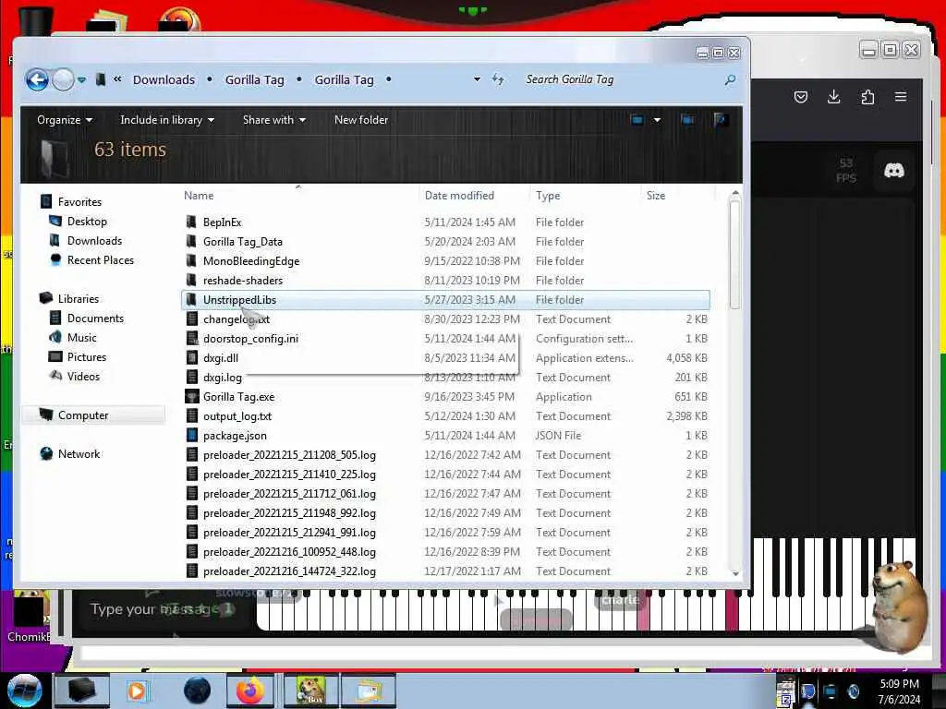Select the Gorilla Tag.exe application icon

[x=192, y=397]
